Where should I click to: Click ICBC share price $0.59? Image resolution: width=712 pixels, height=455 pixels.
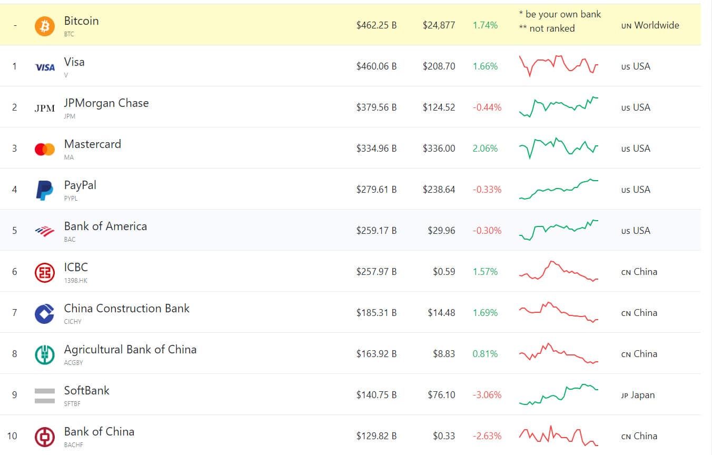[x=443, y=271]
